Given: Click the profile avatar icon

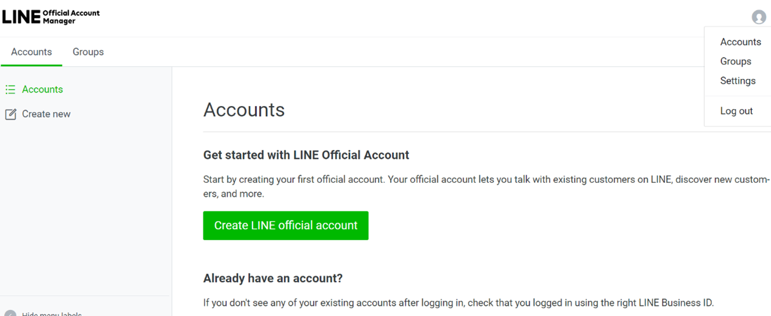Looking at the screenshot, I should (758, 17).
